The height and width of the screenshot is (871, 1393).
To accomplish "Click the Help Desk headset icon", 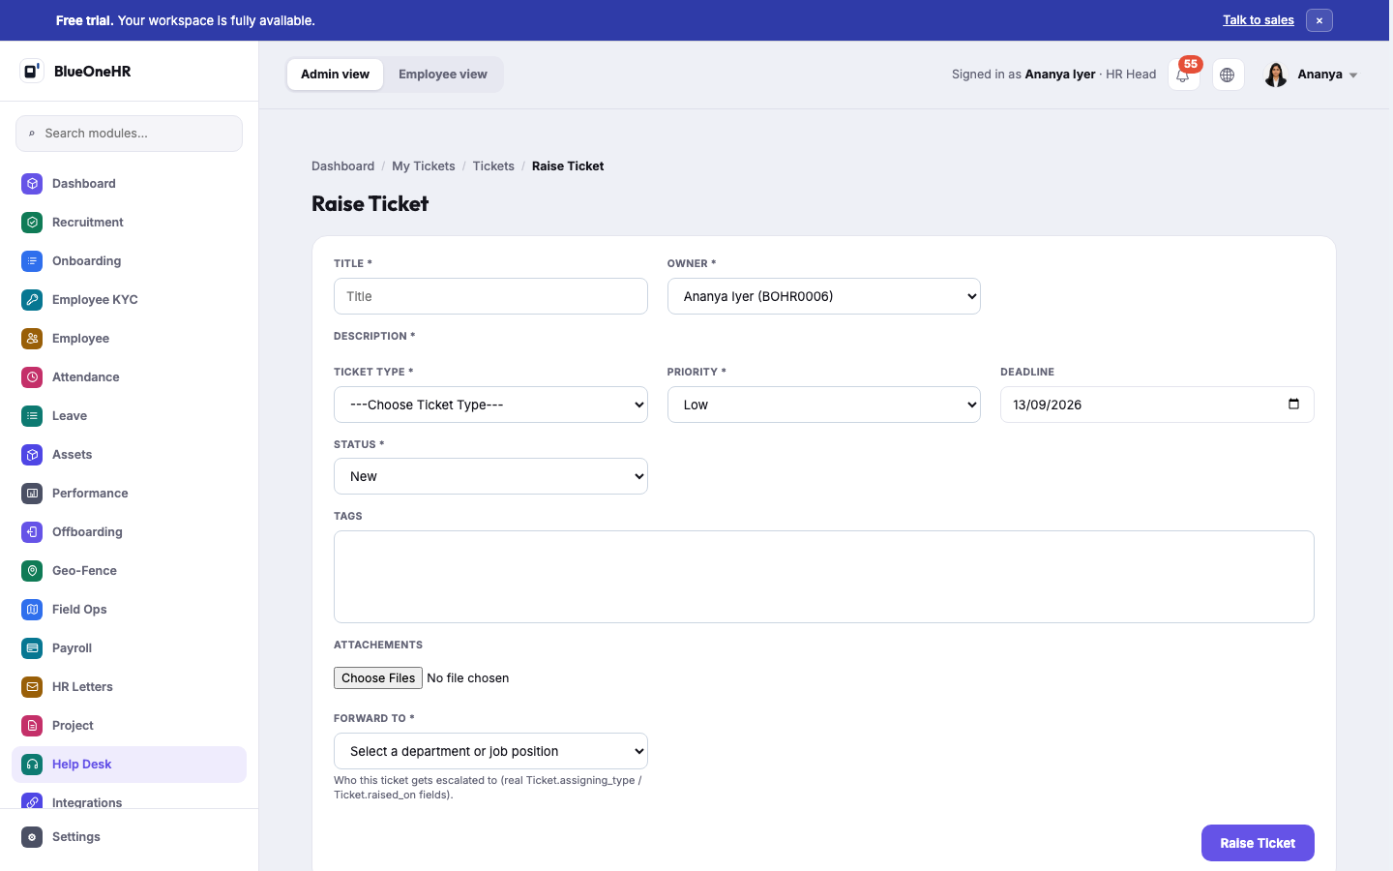I will click(x=32, y=764).
